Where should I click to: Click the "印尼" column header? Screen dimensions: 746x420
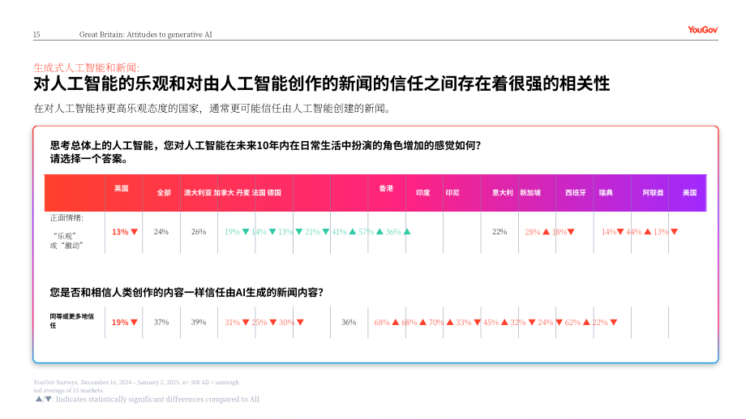click(x=452, y=193)
